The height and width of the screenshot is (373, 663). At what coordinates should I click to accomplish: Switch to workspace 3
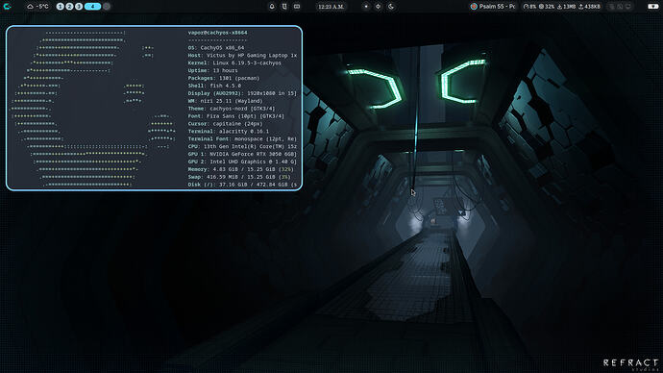click(79, 7)
